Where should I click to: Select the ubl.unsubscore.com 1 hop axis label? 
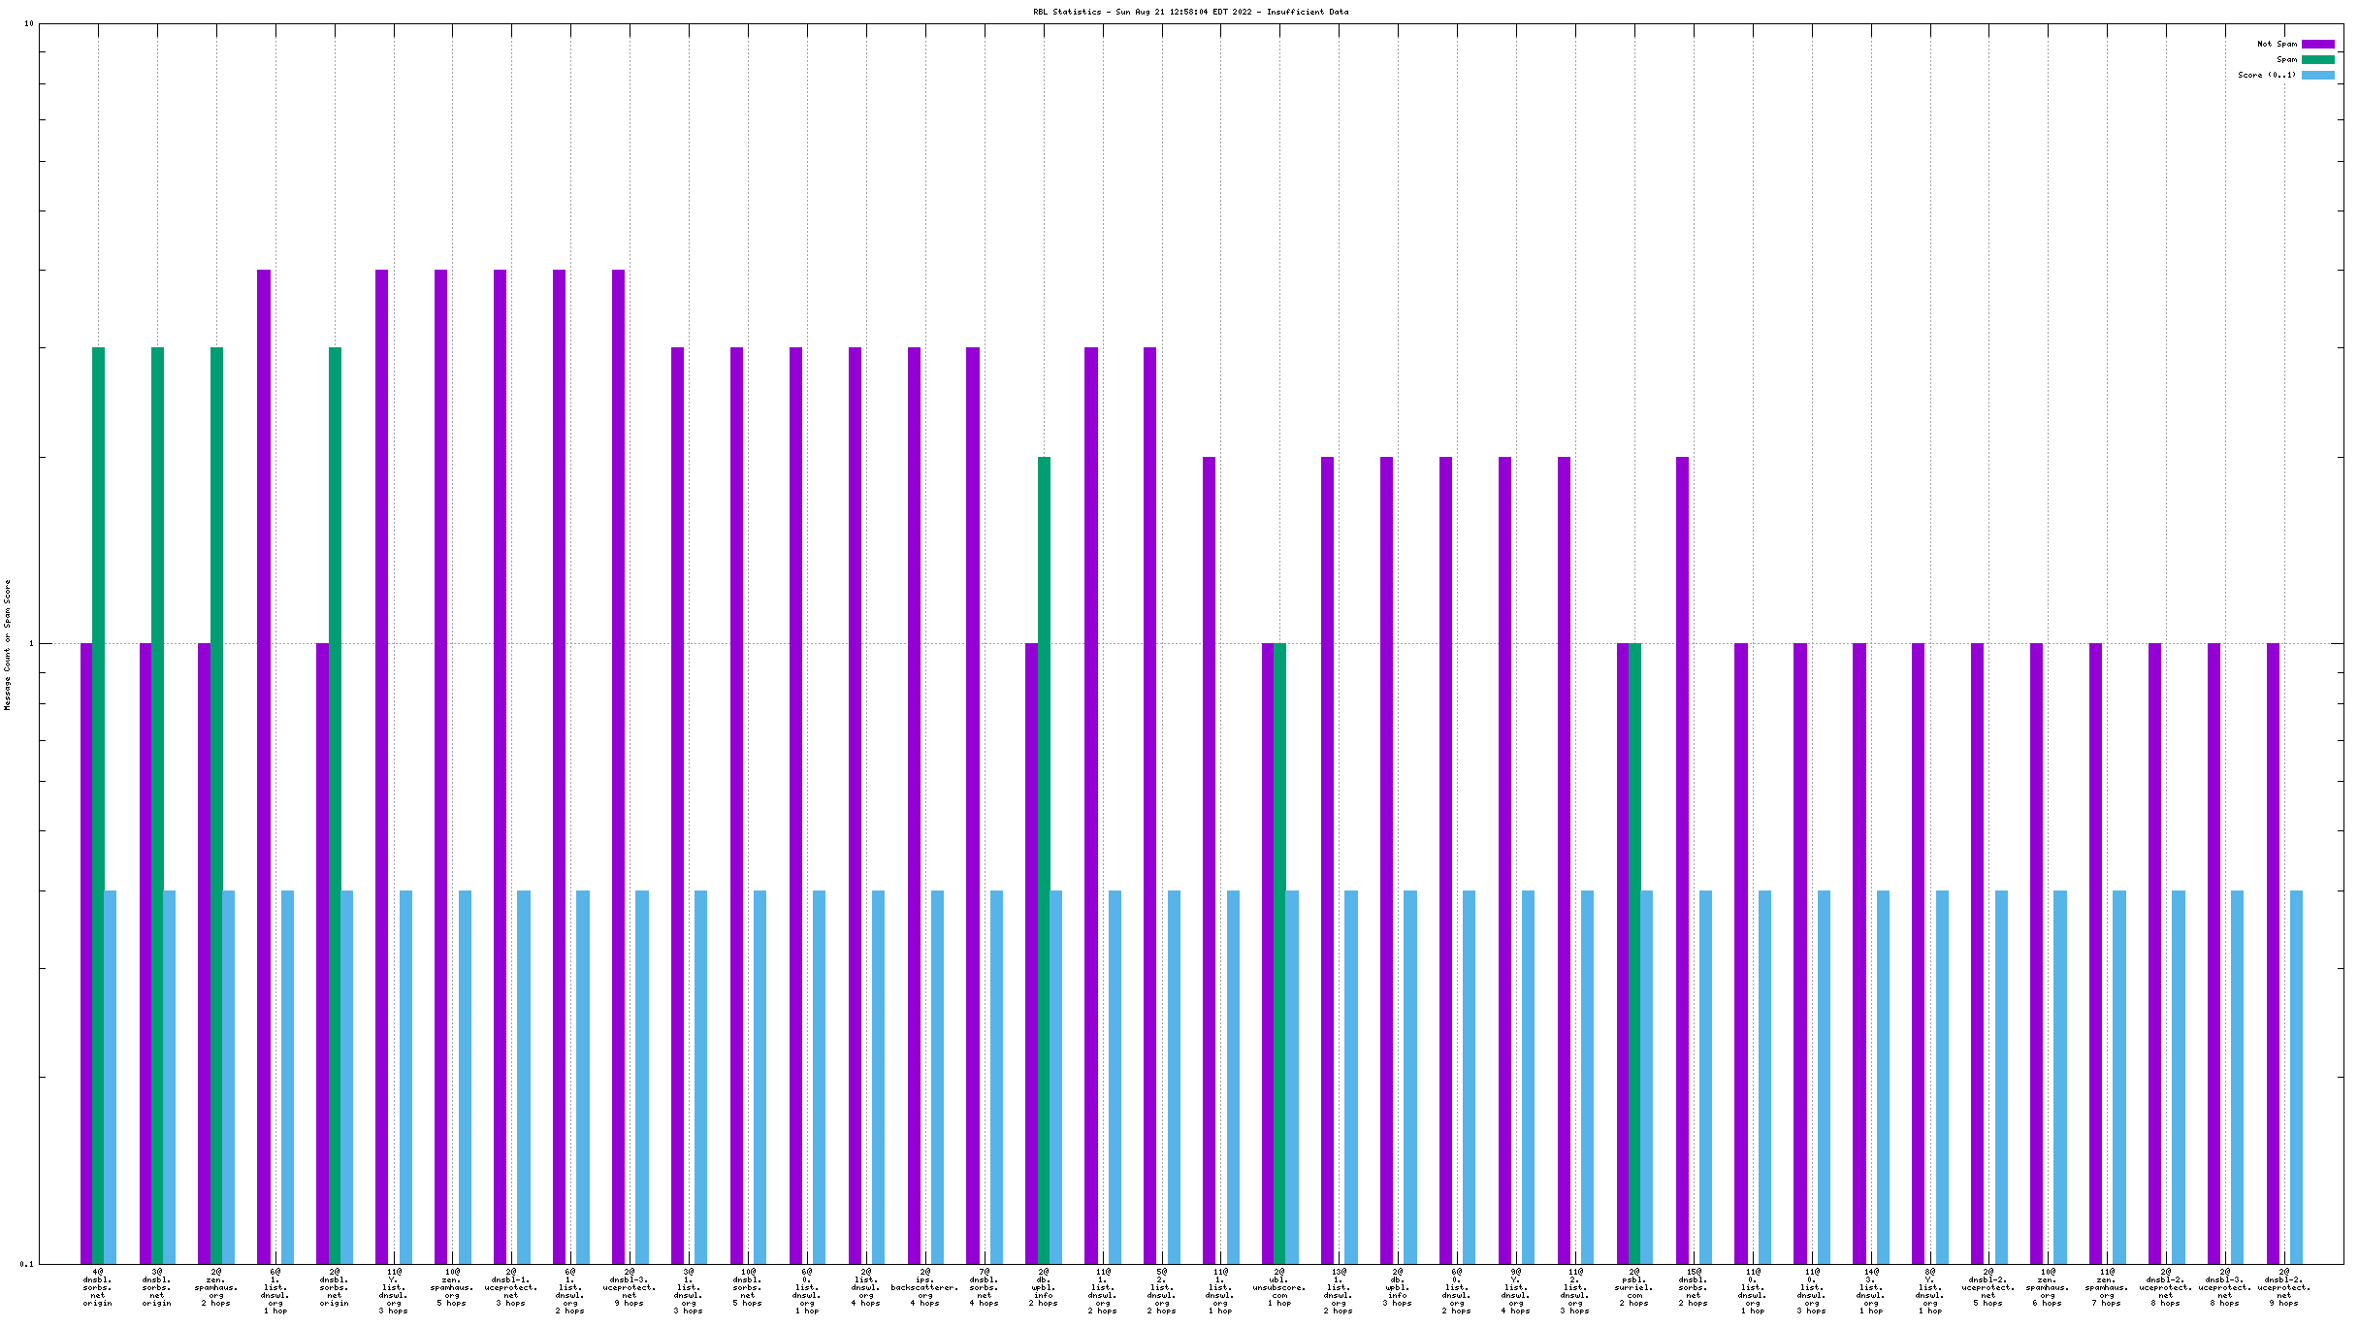[1279, 1287]
